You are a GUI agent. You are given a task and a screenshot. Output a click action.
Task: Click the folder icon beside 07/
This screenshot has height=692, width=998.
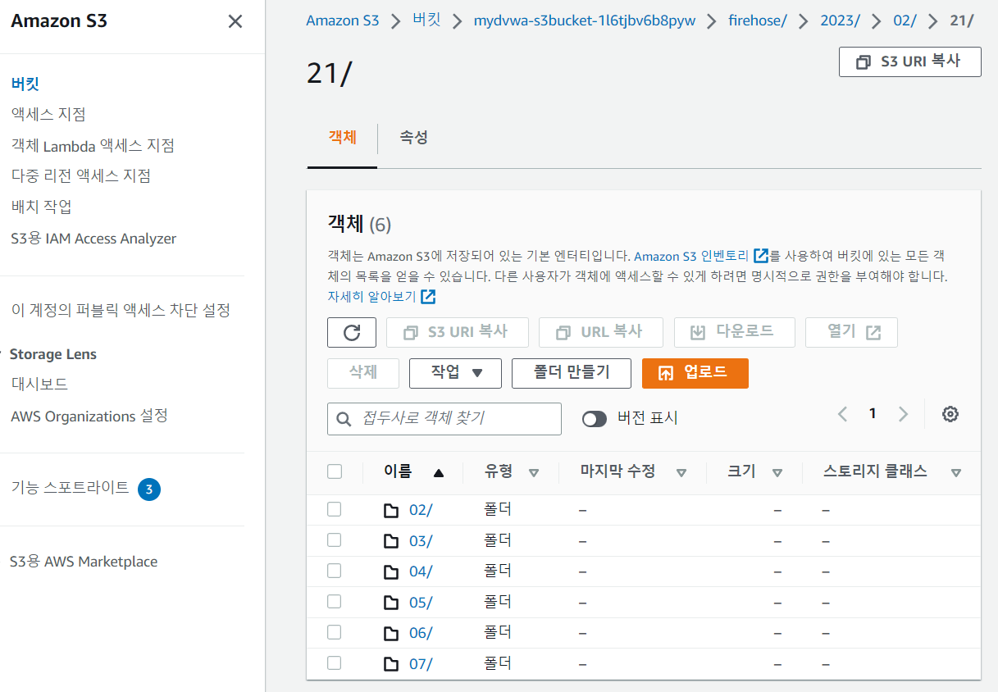[391, 664]
